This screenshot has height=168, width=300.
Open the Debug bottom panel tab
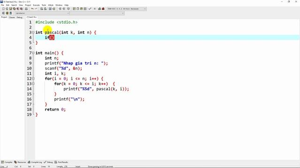[x=48, y=162]
